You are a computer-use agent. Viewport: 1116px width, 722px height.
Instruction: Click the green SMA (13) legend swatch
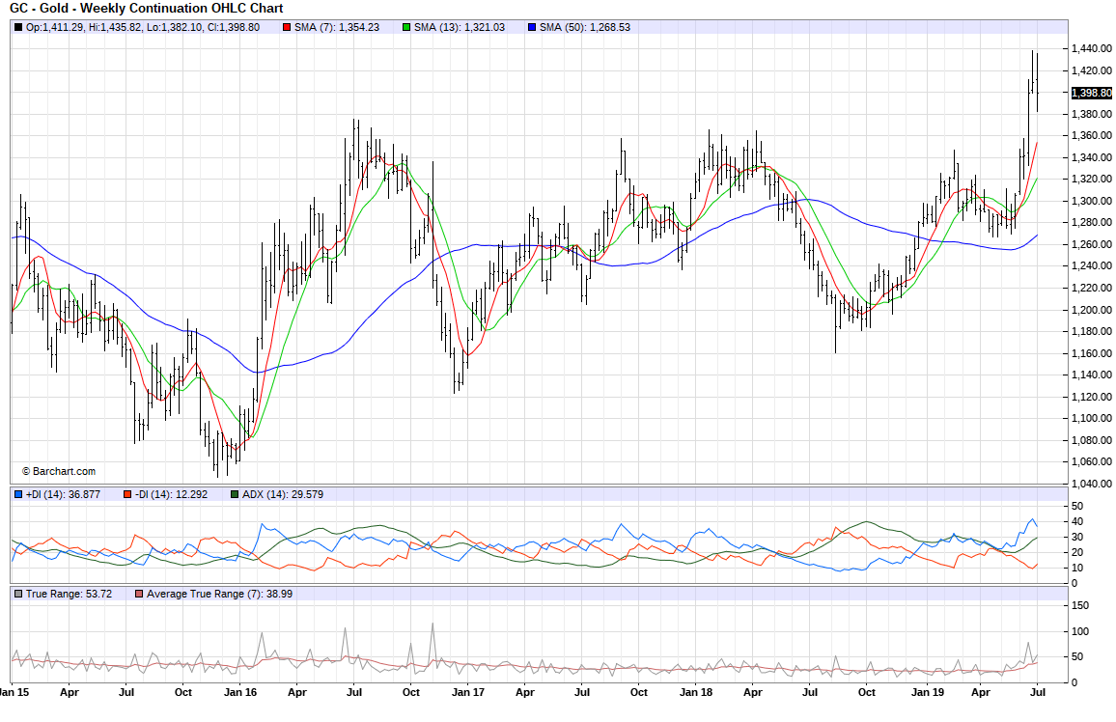pos(407,27)
